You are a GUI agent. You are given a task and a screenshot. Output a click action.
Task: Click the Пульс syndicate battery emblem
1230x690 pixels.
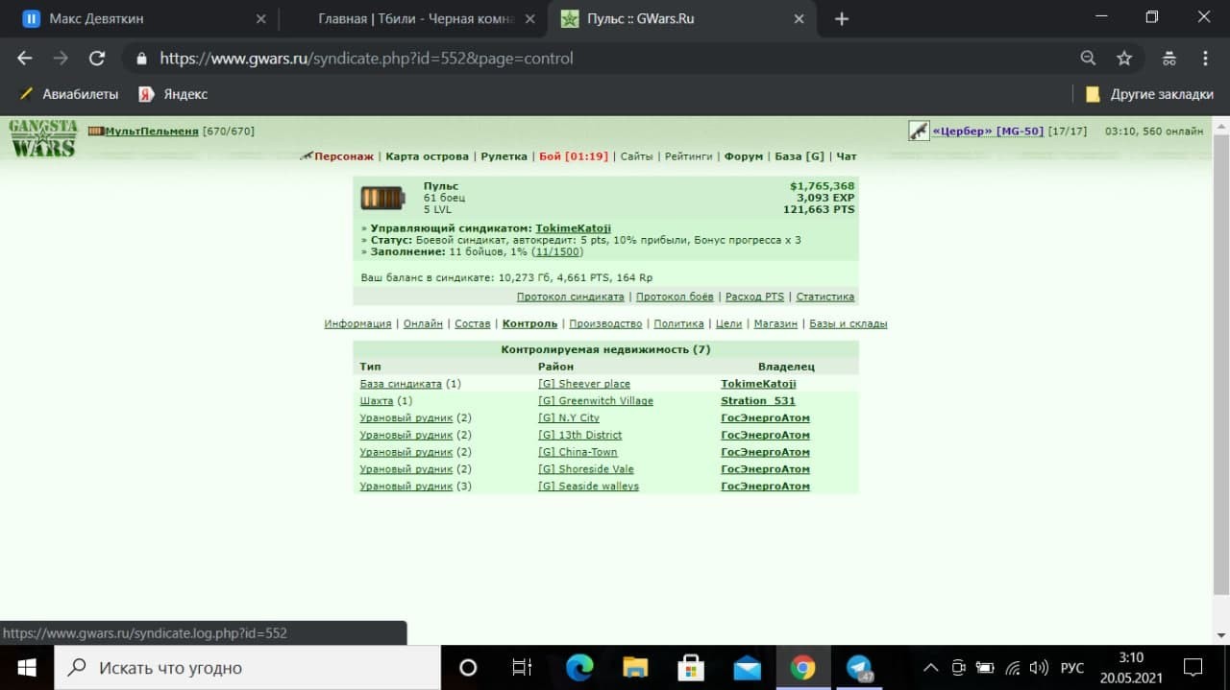[x=382, y=198]
